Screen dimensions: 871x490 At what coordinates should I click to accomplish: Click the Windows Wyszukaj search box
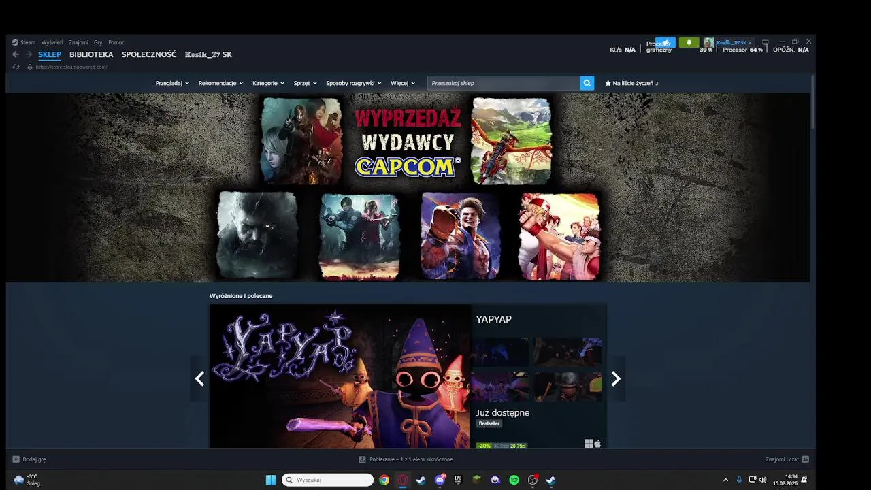pyautogui.click(x=327, y=480)
